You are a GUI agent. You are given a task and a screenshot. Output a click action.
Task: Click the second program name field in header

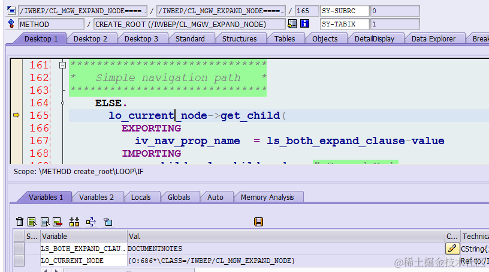coord(221,11)
